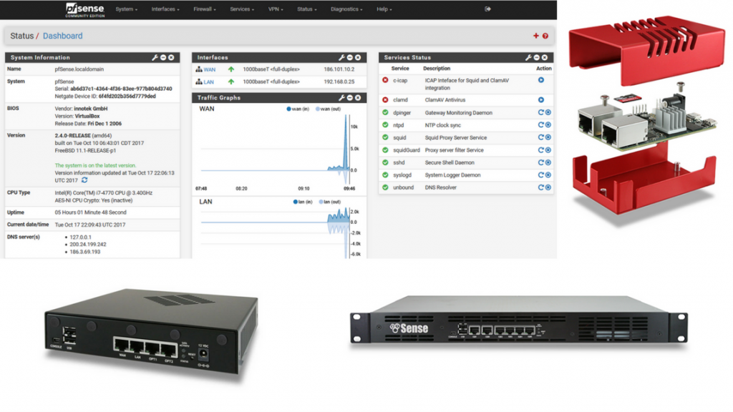Collapse the Services Status widget
733x412 pixels.
[x=537, y=57]
